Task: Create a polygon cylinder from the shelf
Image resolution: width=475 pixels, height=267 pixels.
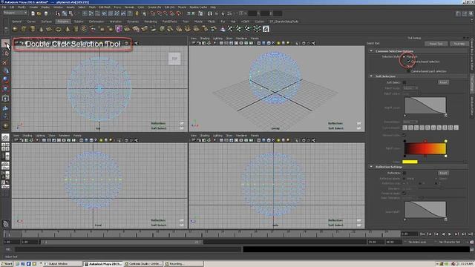Action: (33, 29)
